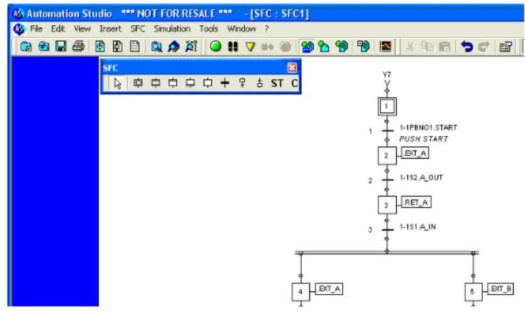The width and height of the screenshot is (525, 311).
Task: Click the C tool in SFC palette
Action: click(294, 83)
